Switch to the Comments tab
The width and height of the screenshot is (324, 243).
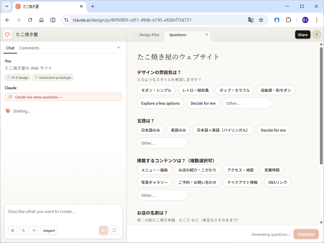29,48
